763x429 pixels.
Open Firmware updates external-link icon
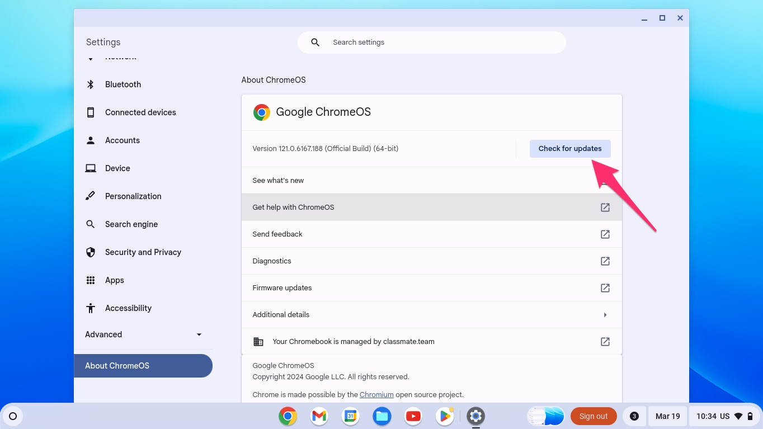pos(605,288)
